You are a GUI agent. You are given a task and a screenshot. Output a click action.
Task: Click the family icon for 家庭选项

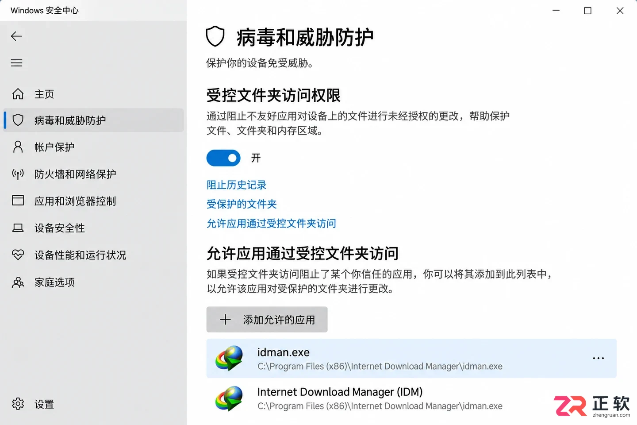pos(18,282)
